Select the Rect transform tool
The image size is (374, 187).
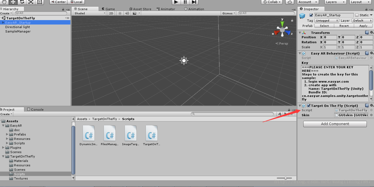tap(39, 2)
